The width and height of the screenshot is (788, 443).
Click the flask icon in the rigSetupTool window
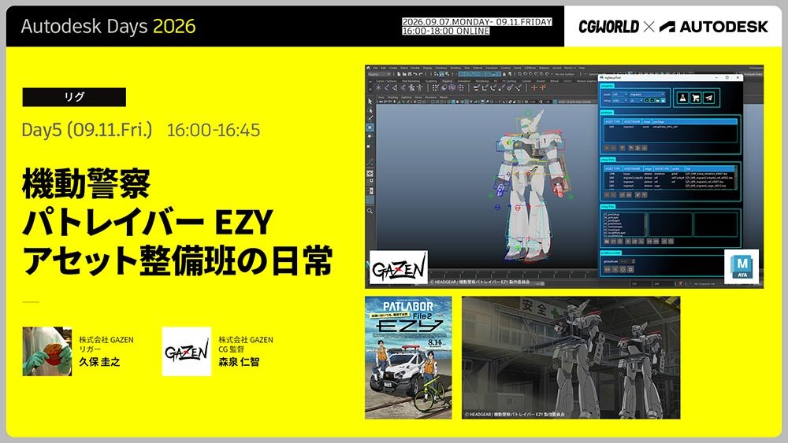click(x=682, y=98)
